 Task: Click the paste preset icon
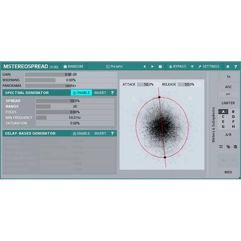(x=235, y=147)
